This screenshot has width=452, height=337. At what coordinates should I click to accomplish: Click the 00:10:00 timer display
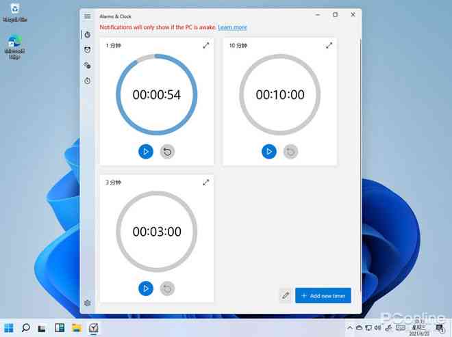click(280, 95)
